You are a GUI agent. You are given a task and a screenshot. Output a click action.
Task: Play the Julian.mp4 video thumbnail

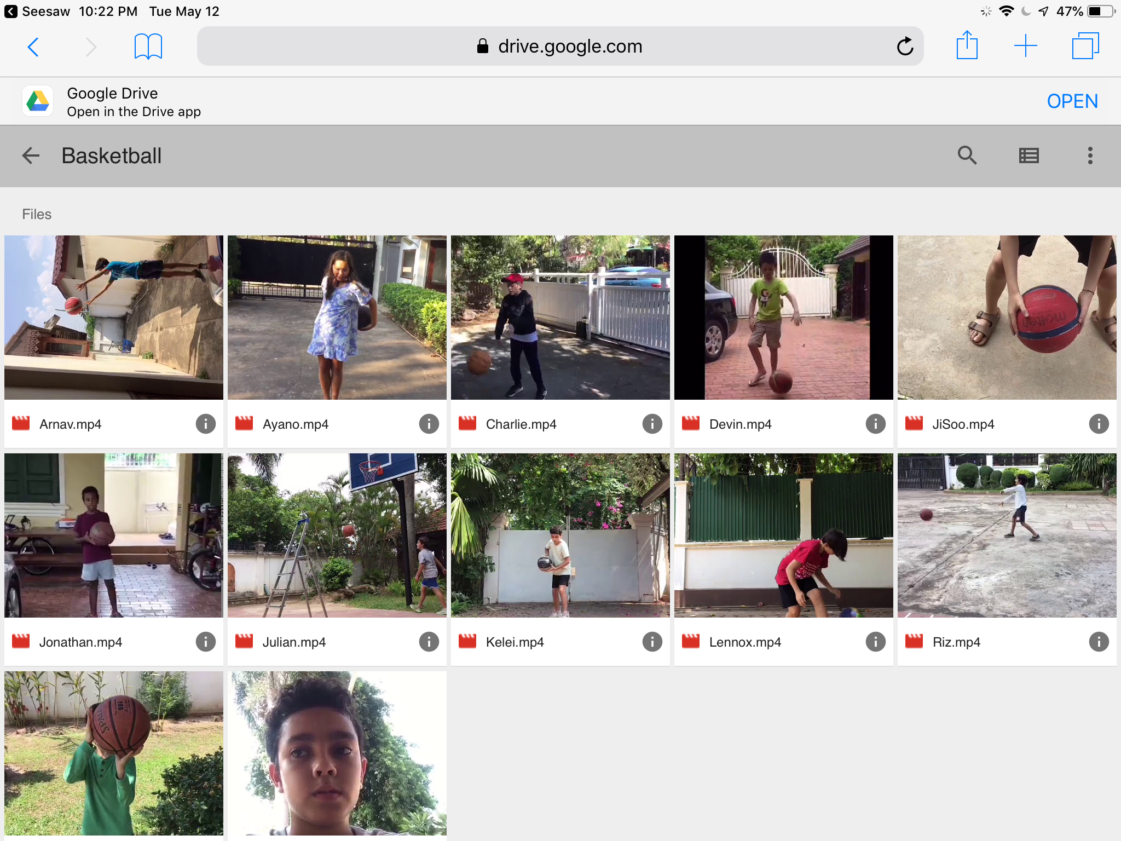click(x=337, y=535)
